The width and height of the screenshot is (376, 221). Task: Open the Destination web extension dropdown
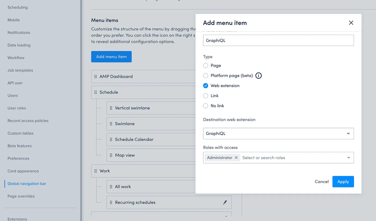coord(279,134)
